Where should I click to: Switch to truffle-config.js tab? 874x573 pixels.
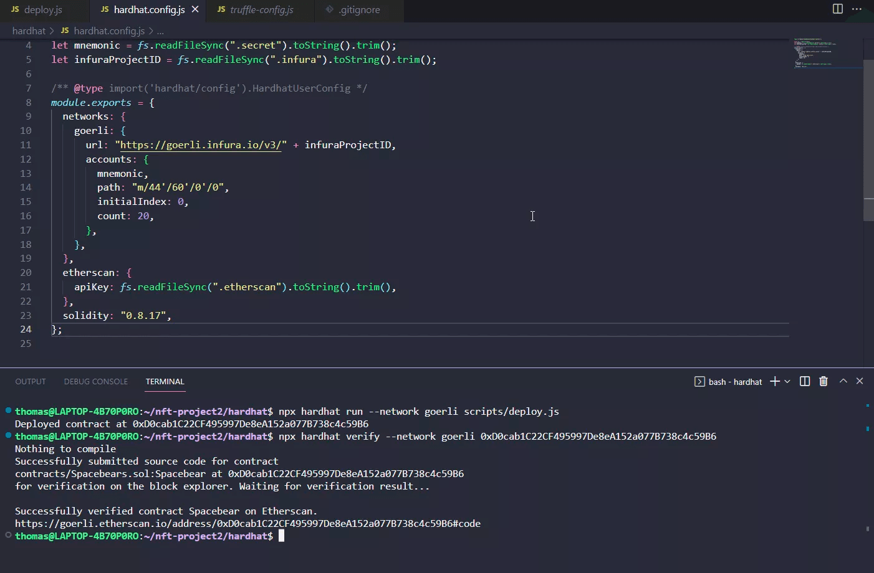pos(261,10)
